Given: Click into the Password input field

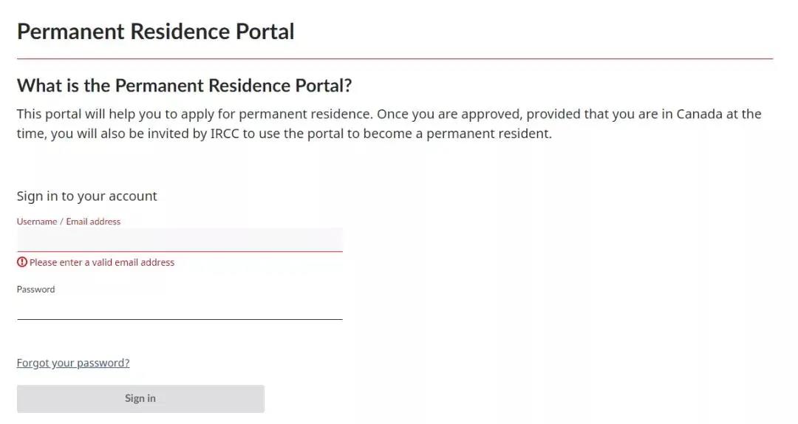Looking at the screenshot, I should [x=180, y=308].
